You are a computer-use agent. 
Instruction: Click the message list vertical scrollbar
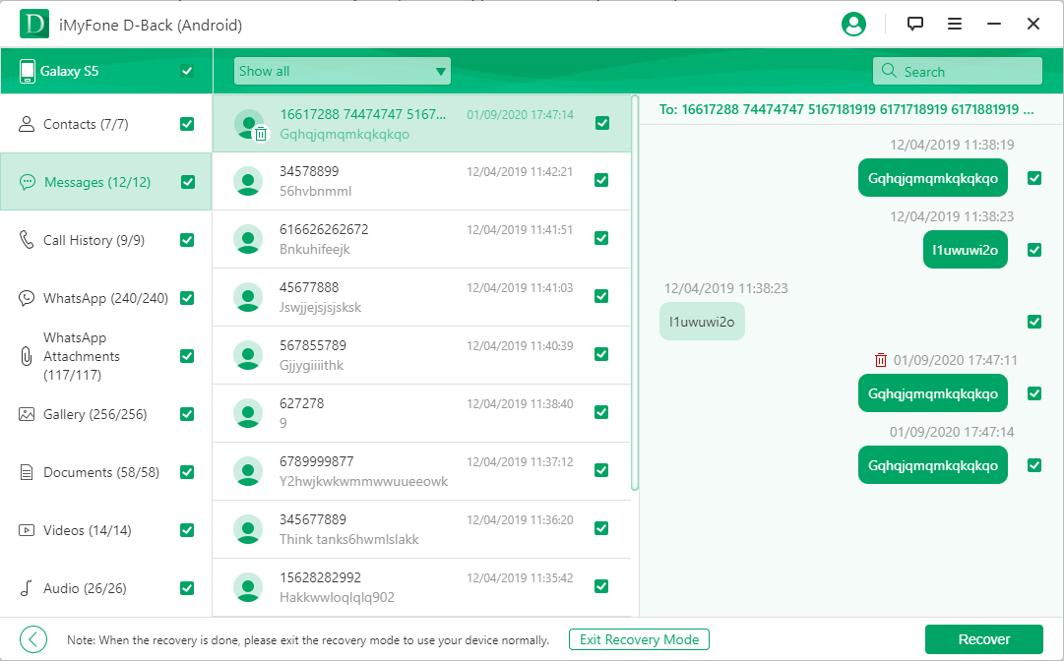[635, 295]
